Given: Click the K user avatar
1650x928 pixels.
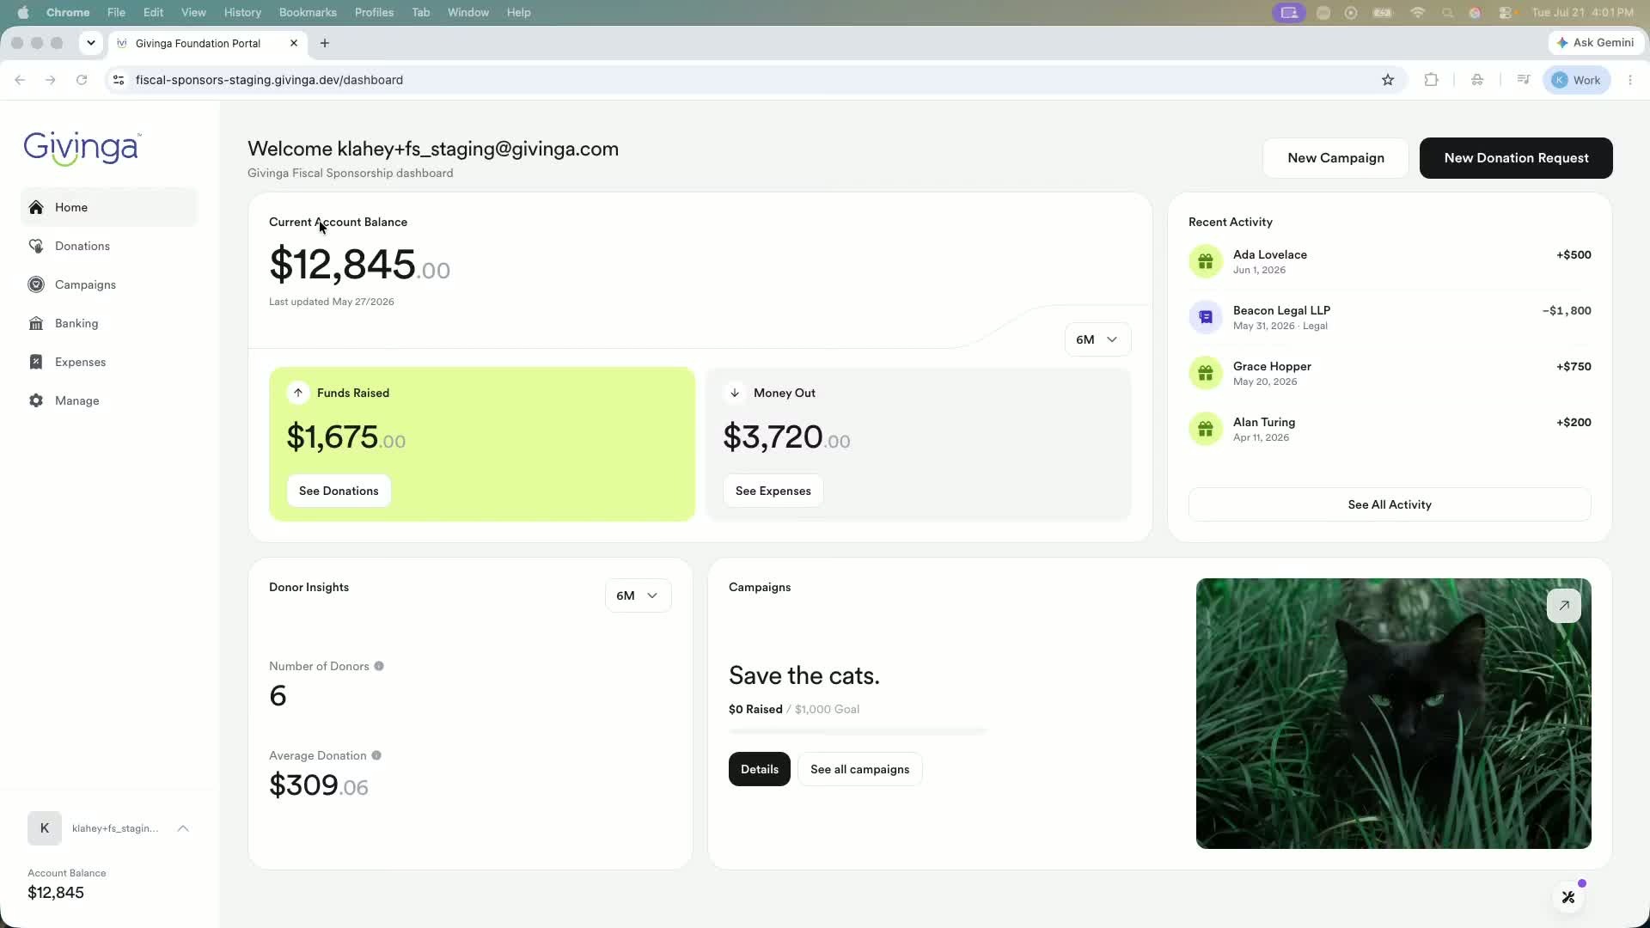Looking at the screenshot, I should point(45,828).
